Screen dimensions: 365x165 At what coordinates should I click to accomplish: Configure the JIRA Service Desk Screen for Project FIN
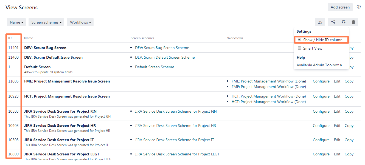pyautogui.click(x=321, y=111)
